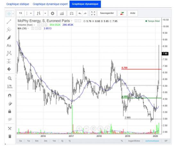174x146 pixels.
Task: Toggle magnet mode
Action: point(10,96)
